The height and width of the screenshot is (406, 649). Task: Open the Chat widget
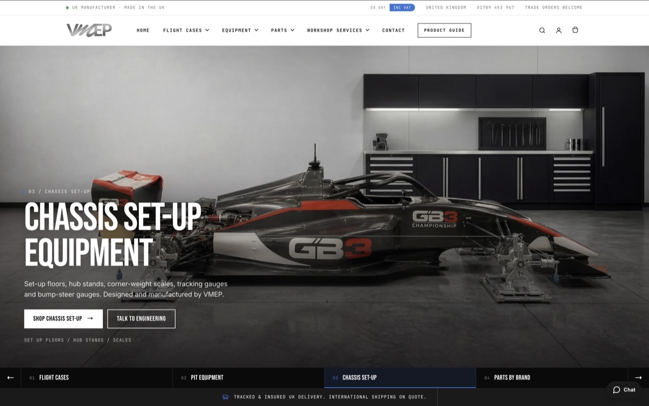(624, 390)
